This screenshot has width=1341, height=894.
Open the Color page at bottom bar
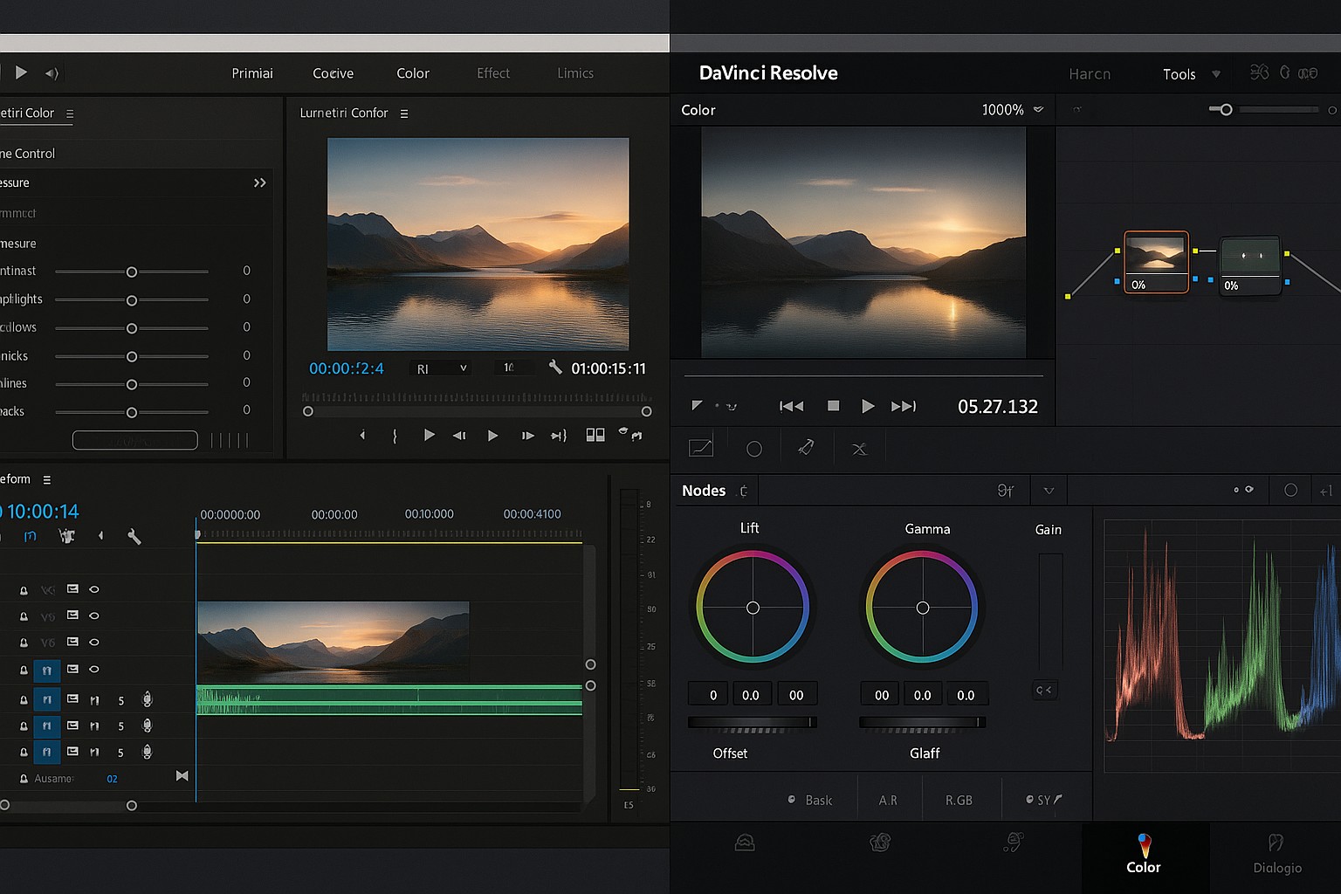tap(1144, 854)
